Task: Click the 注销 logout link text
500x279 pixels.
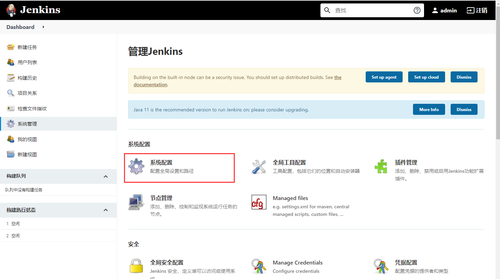Action: (x=482, y=10)
